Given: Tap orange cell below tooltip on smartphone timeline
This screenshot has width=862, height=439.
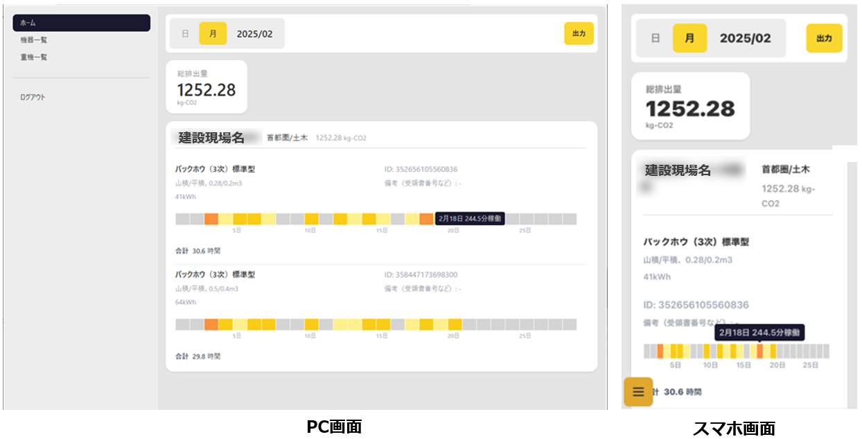Looking at the screenshot, I should point(759,351).
